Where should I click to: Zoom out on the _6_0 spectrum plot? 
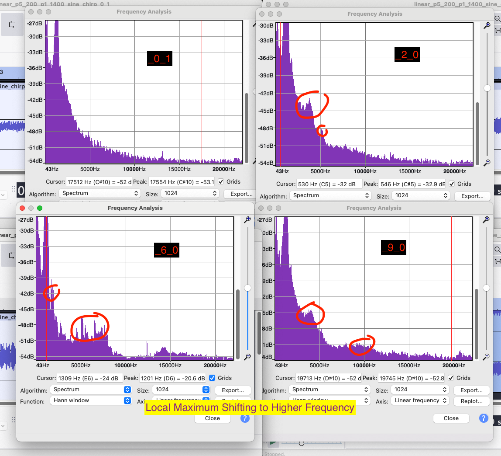click(x=247, y=357)
